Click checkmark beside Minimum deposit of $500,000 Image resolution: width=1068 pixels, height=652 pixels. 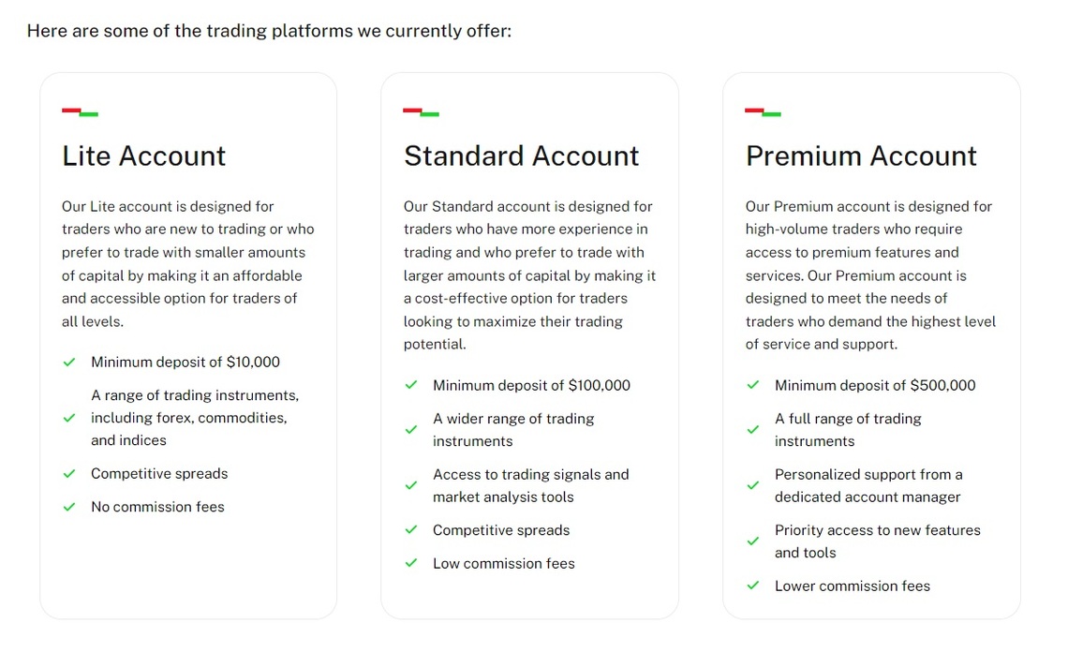tap(752, 385)
